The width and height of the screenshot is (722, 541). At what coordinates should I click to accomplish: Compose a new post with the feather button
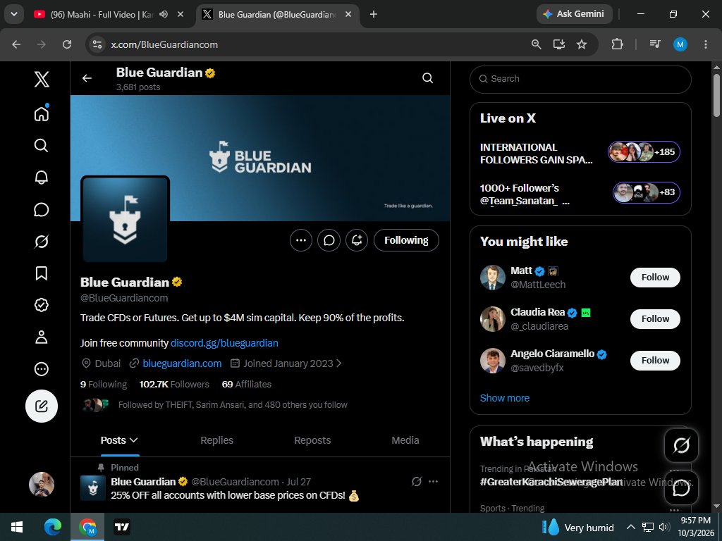(42, 406)
